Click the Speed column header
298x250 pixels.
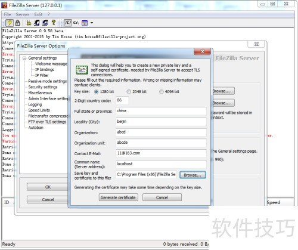tap(274, 202)
